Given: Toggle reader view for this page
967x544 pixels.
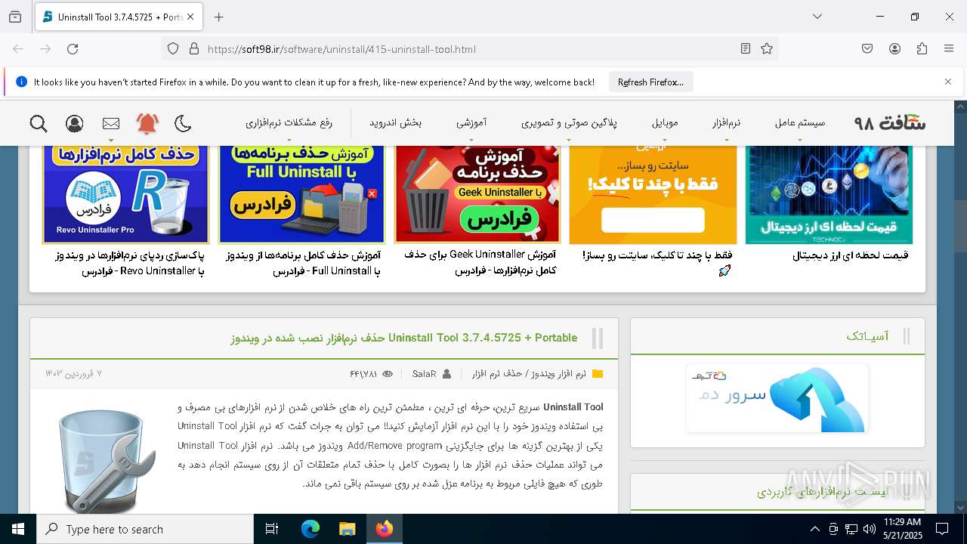Looking at the screenshot, I should [x=746, y=48].
